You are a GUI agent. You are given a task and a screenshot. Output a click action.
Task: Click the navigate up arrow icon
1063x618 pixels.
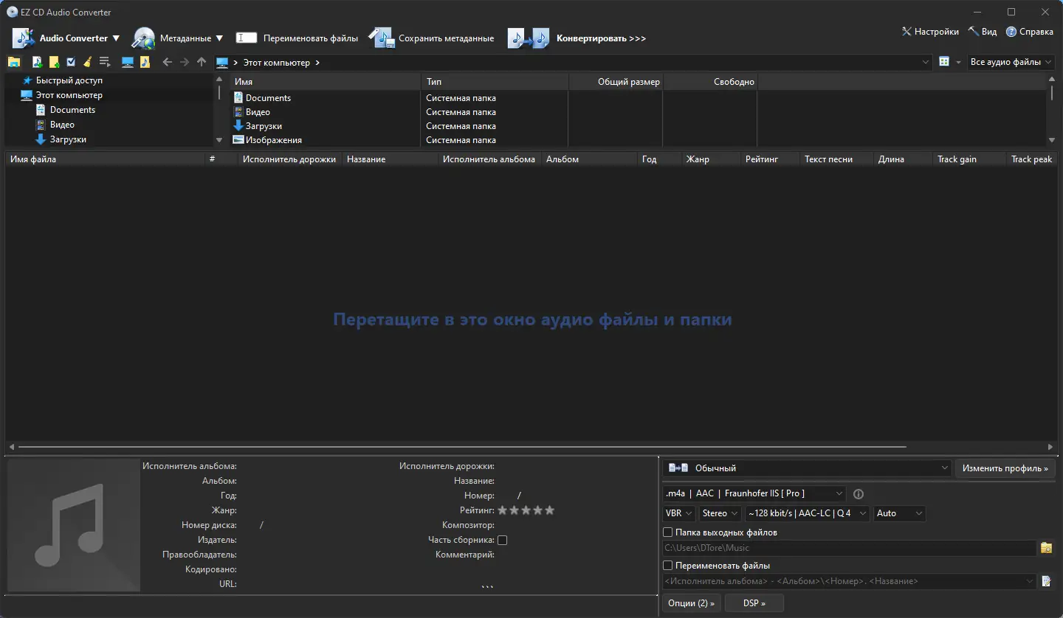(x=202, y=62)
